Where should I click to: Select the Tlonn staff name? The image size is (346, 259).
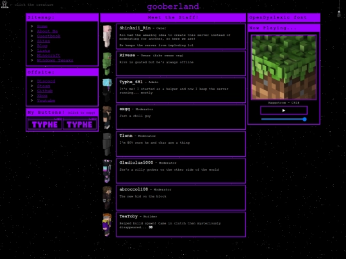coord(126,136)
